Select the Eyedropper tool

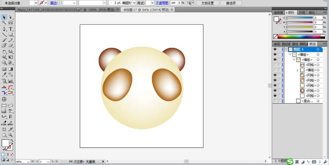(4, 74)
